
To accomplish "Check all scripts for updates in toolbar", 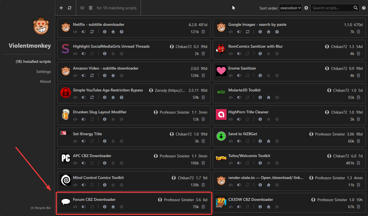I will (x=70, y=8).
